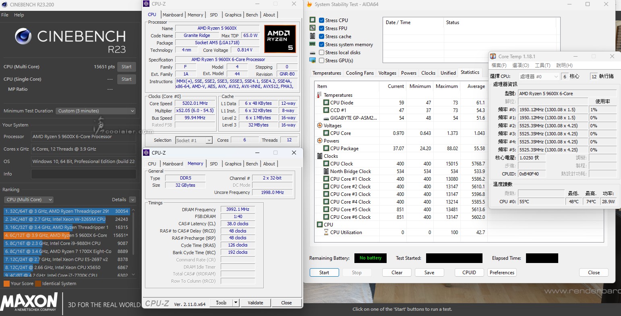Viewport: 621px width, 316px height.
Task: Click the CPU-Z icon in the lower Memory window title bar
Action: click(147, 153)
